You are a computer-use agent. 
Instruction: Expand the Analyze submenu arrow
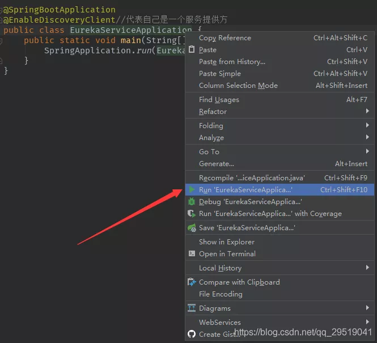click(x=367, y=137)
